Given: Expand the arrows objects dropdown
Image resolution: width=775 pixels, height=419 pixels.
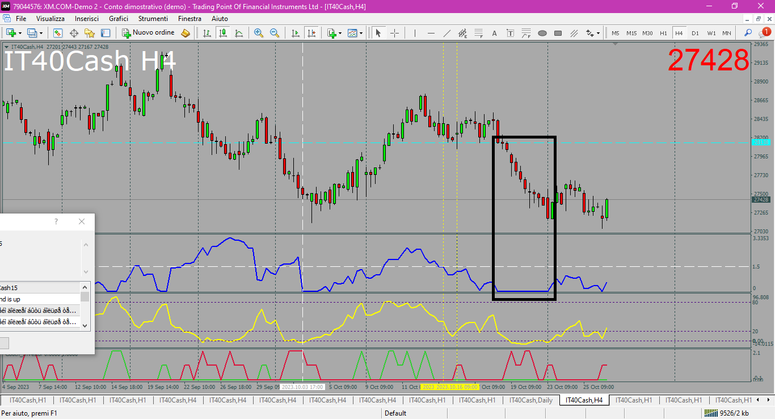Looking at the screenshot, I should tap(599, 33).
